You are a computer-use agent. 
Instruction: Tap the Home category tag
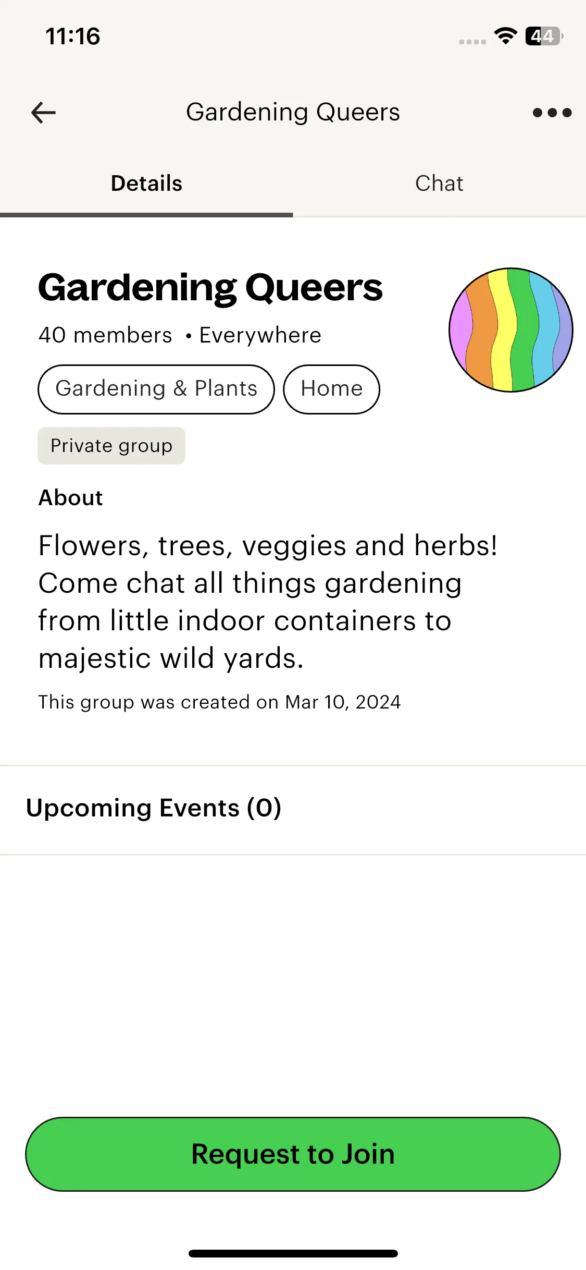click(331, 389)
